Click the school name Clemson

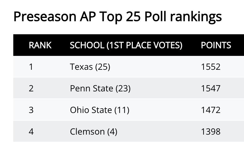coord(87,132)
